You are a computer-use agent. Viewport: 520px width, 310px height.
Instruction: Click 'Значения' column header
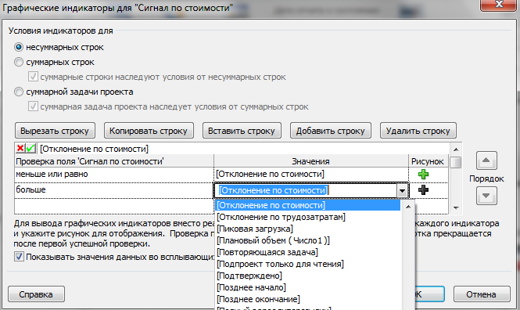click(x=311, y=161)
